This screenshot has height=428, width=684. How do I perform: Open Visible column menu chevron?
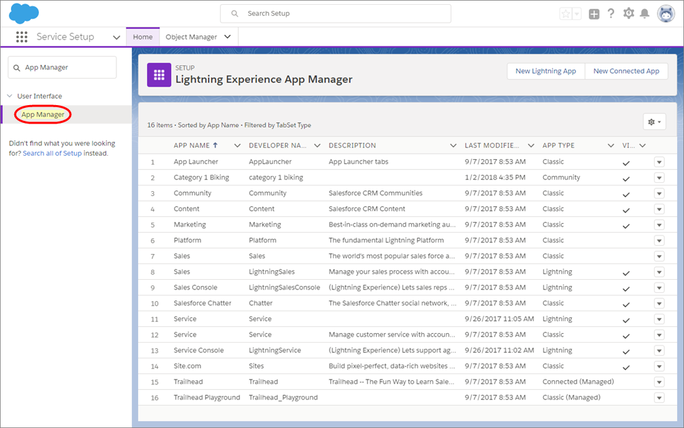tap(642, 145)
